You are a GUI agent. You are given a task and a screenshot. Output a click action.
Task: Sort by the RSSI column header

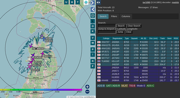176,38
